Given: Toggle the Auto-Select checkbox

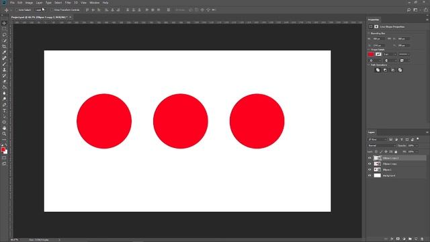Looking at the screenshot, I should [16, 10].
